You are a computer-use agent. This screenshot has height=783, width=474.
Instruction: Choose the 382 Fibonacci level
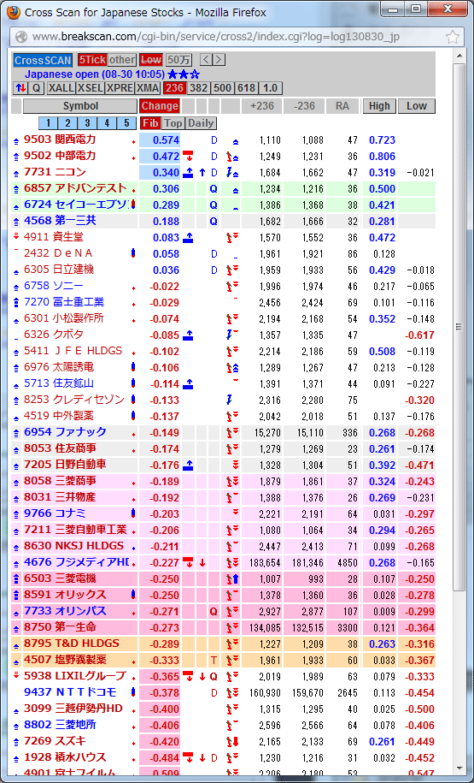pyautogui.click(x=198, y=88)
